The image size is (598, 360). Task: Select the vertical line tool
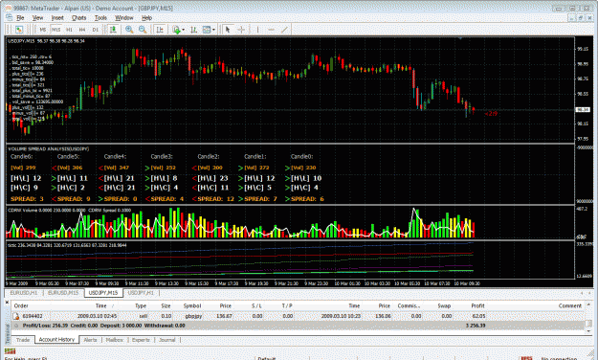point(257,30)
